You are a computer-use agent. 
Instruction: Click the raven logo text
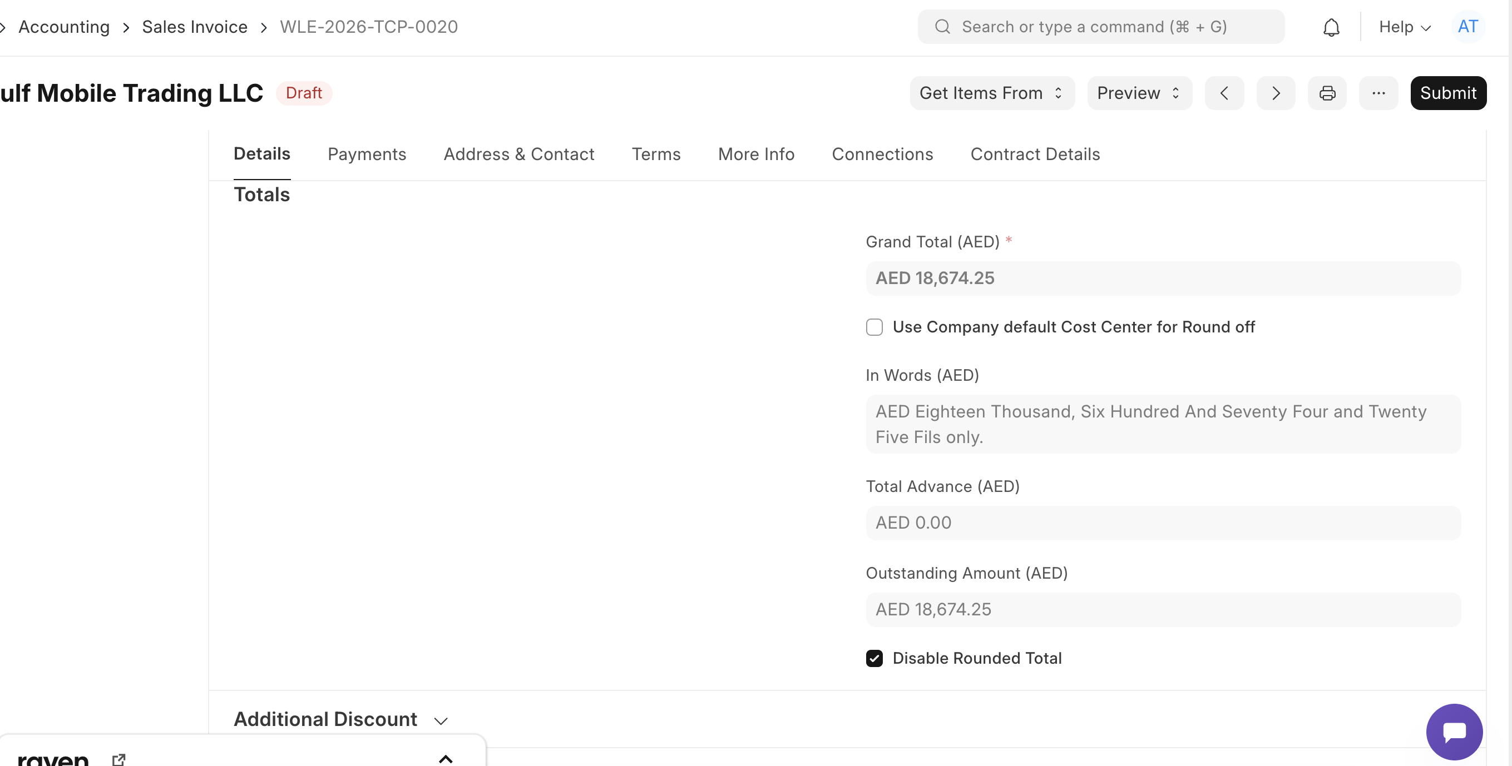pyautogui.click(x=53, y=759)
